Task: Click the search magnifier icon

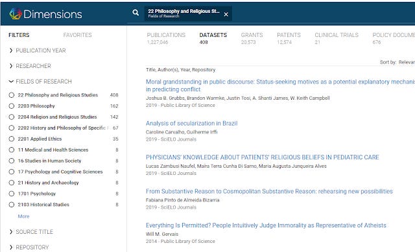Action: [x=136, y=12]
